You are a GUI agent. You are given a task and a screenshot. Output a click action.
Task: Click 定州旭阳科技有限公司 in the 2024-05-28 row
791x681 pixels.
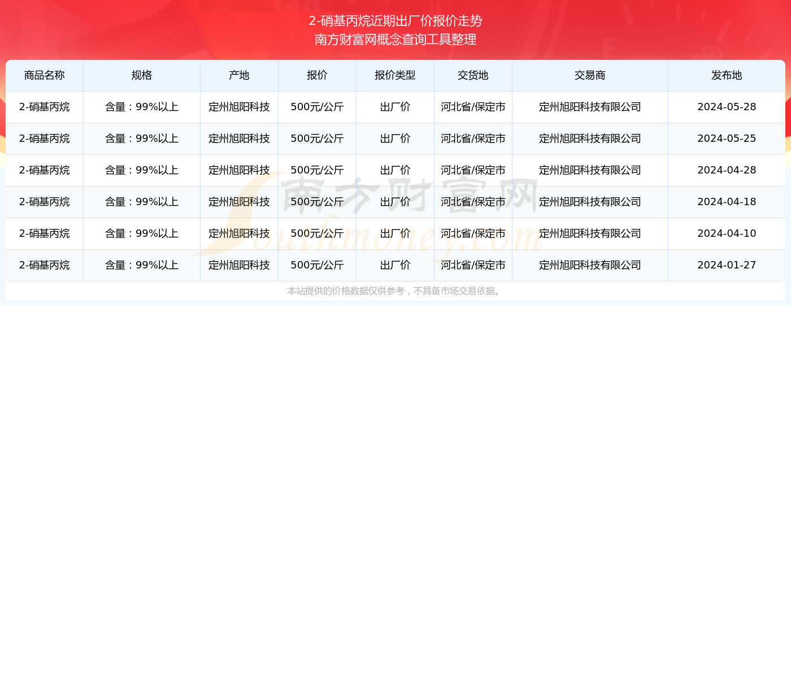coord(590,107)
